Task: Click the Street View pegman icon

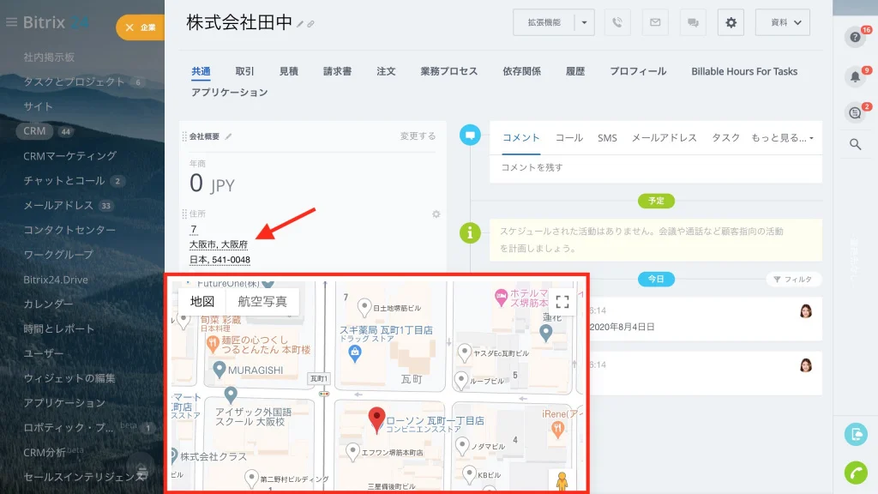Action: coord(562,480)
